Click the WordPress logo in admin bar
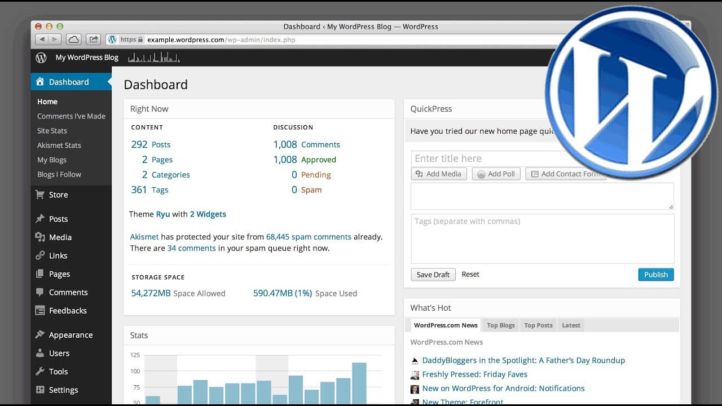Image resolution: width=722 pixels, height=406 pixels. [x=41, y=58]
